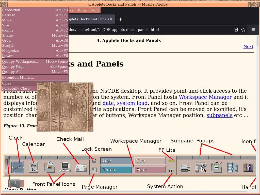Click the drawer with pencil icon in figure
This screenshot has width=260, height=195.
[x=216, y=167]
